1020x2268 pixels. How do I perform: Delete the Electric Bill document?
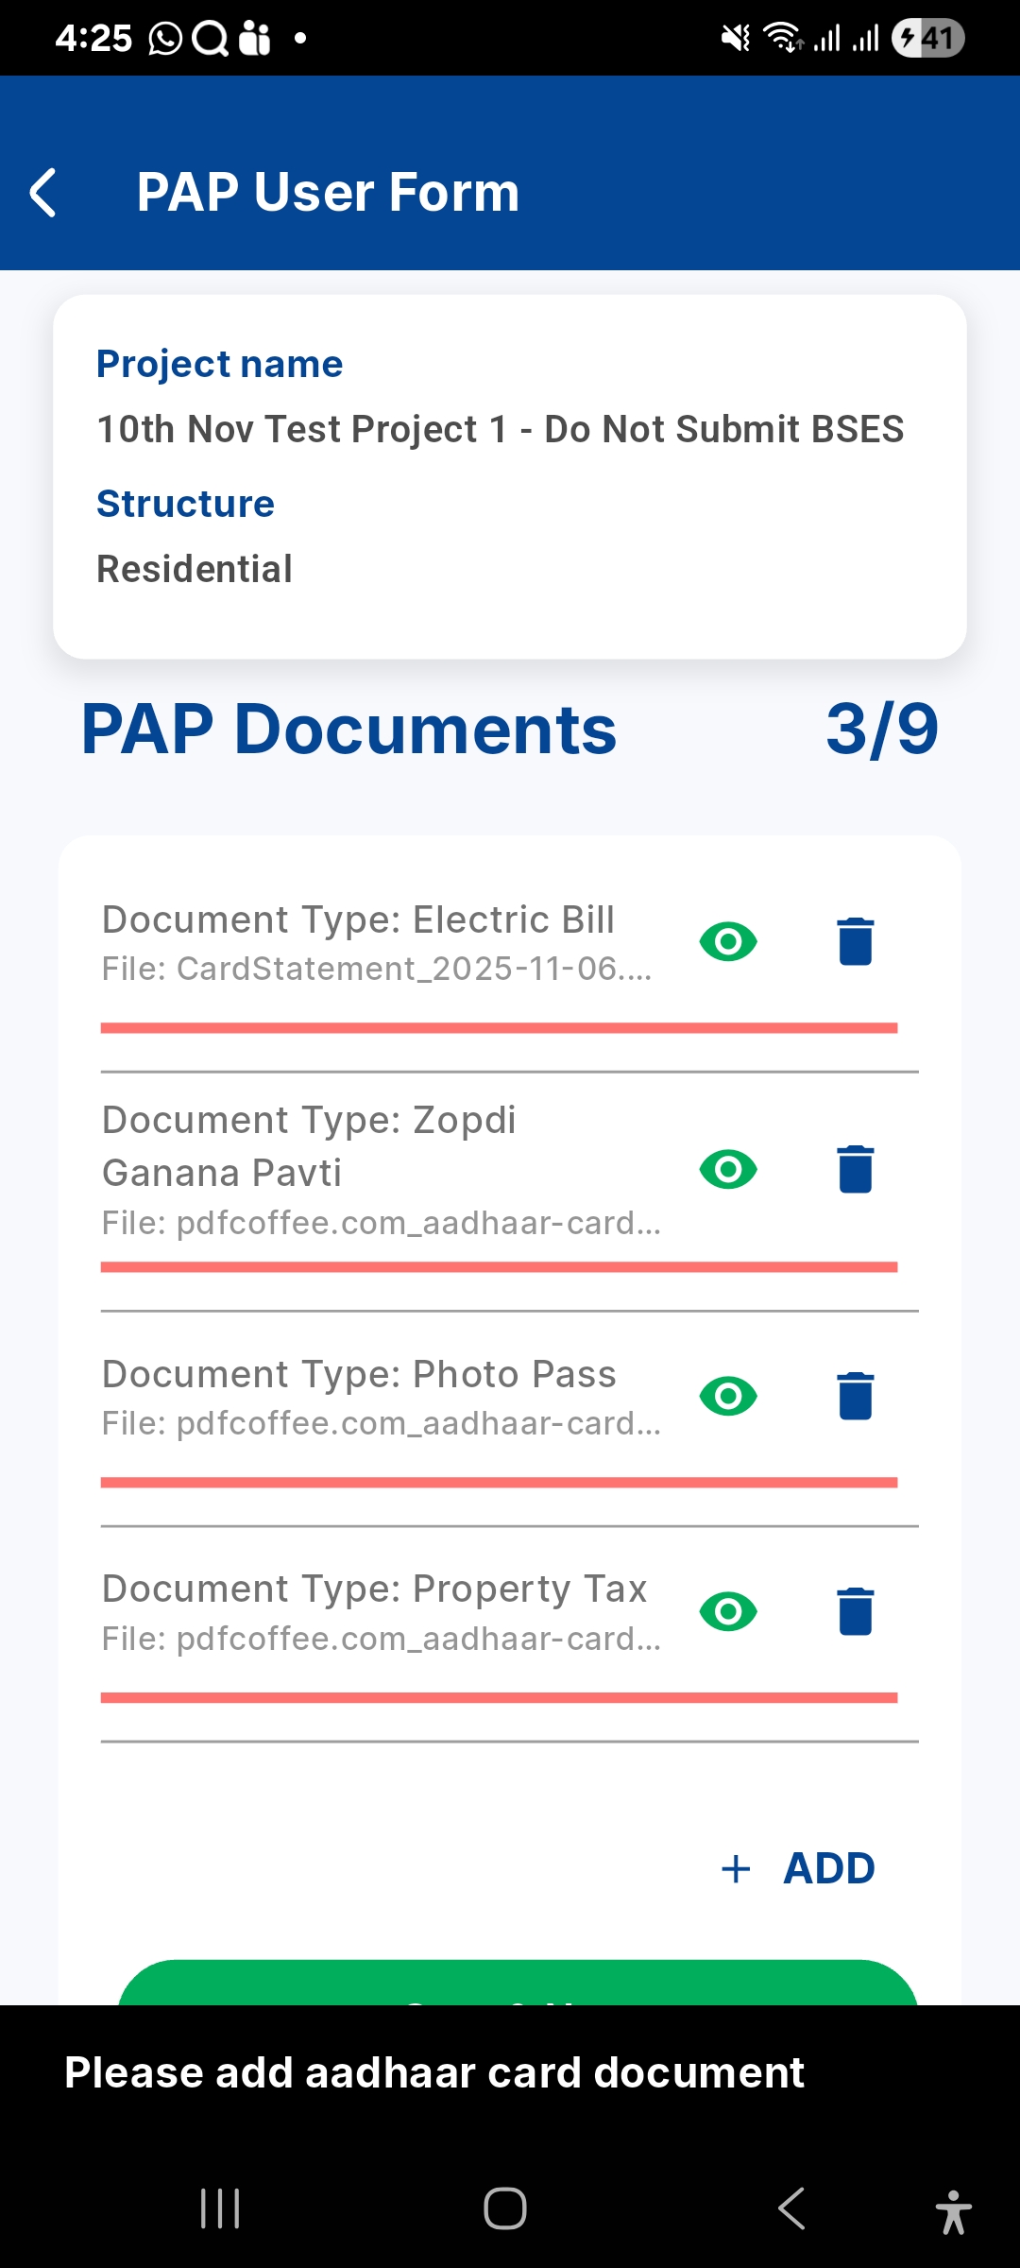pyautogui.click(x=856, y=941)
